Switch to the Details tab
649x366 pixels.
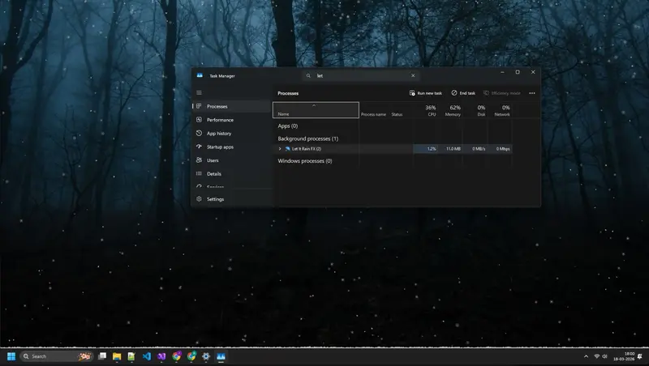coord(232,174)
